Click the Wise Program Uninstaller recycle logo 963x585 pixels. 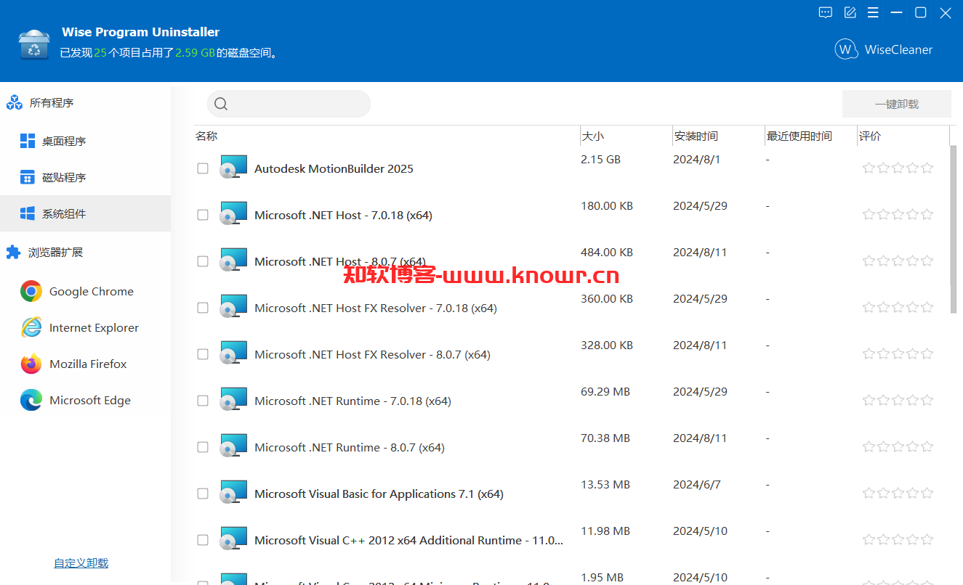34,45
